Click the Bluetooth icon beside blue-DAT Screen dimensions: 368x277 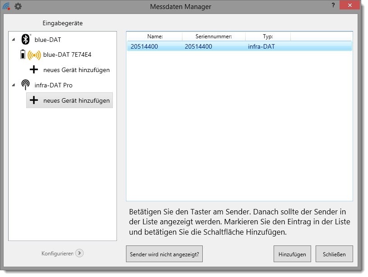point(26,40)
